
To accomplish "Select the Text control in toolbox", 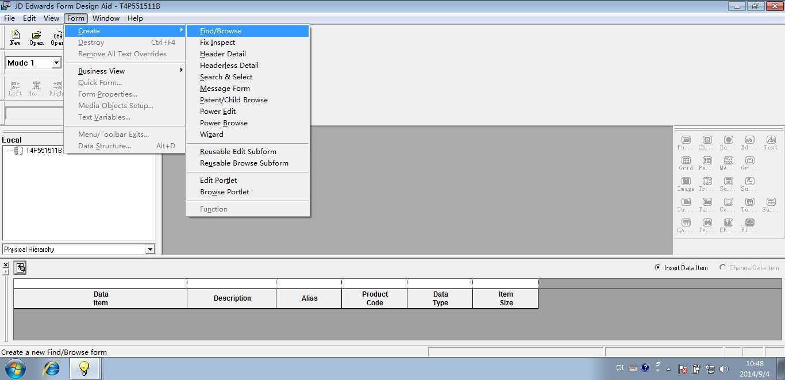I will point(771,143).
